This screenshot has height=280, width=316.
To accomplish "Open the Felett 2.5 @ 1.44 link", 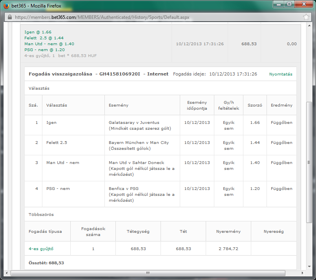I will [44, 38].
